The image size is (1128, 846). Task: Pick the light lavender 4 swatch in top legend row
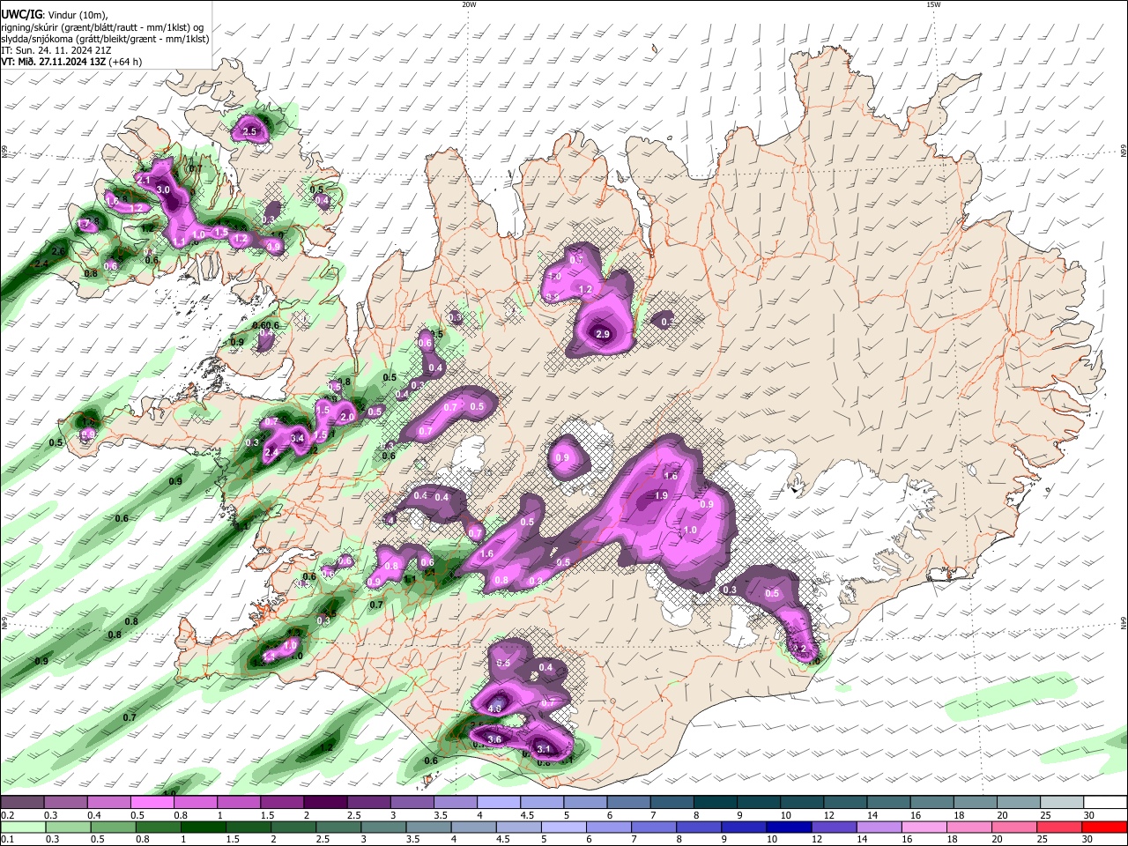point(499,803)
